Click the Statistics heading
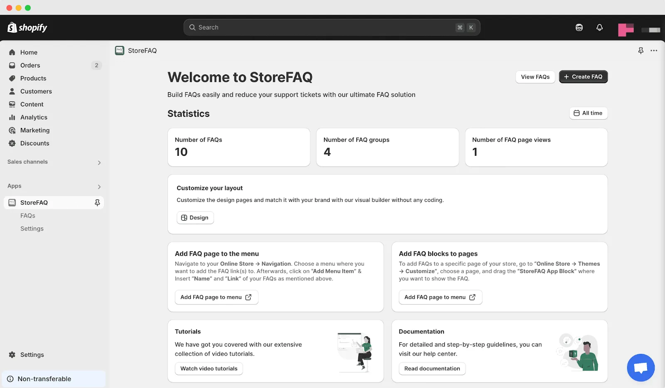This screenshot has width=665, height=388. coord(188,114)
